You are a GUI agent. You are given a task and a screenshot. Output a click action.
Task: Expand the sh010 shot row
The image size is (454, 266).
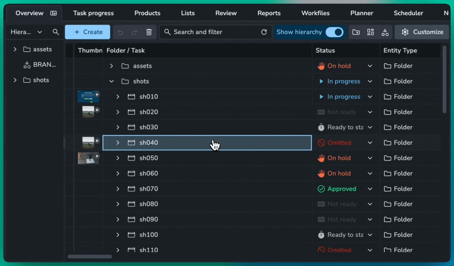coord(118,97)
